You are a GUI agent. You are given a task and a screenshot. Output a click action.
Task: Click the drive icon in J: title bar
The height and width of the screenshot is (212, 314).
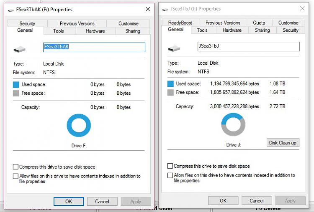[x=165, y=9]
